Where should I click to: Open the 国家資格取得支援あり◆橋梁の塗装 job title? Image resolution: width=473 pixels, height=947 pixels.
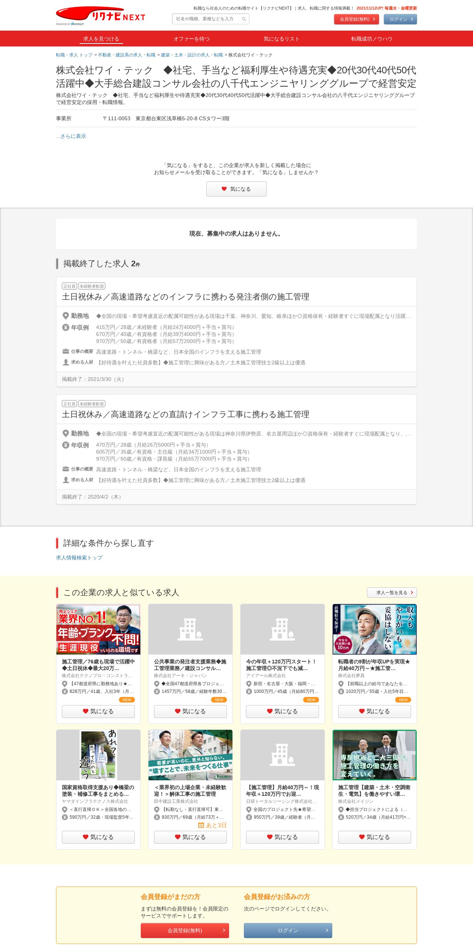point(98,791)
